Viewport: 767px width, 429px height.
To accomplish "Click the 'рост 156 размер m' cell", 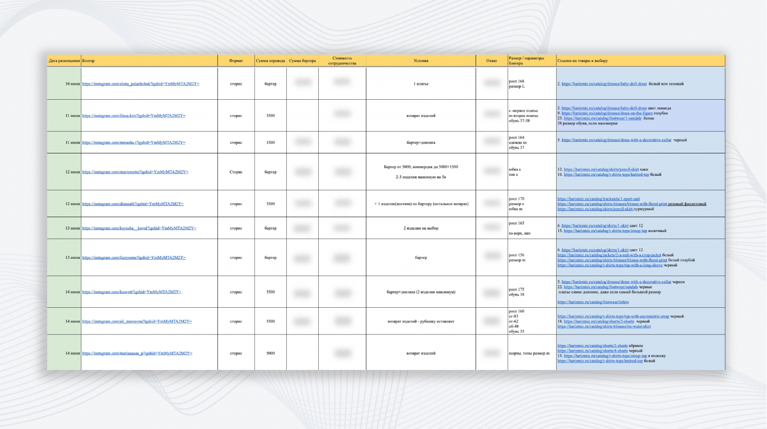I will 532,257.
